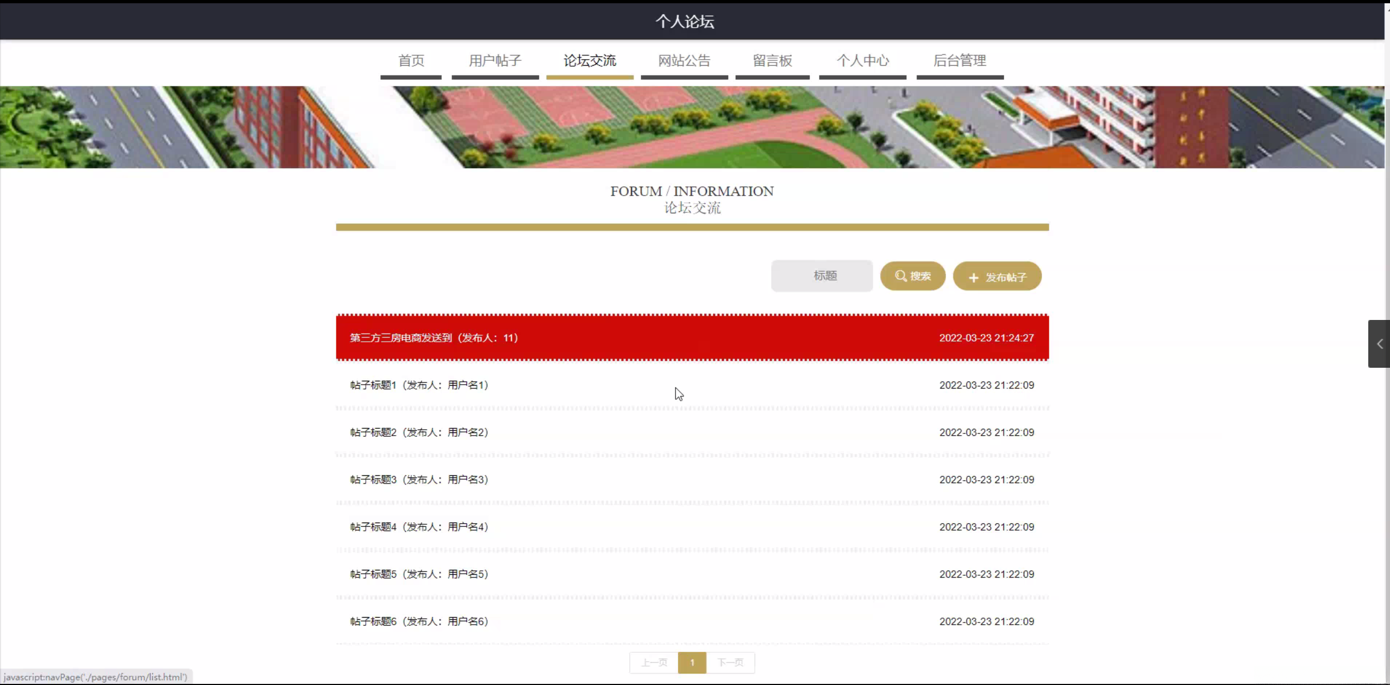Open post 帖子标题5 by 用户名5

pyautogui.click(x=419, y=574)
